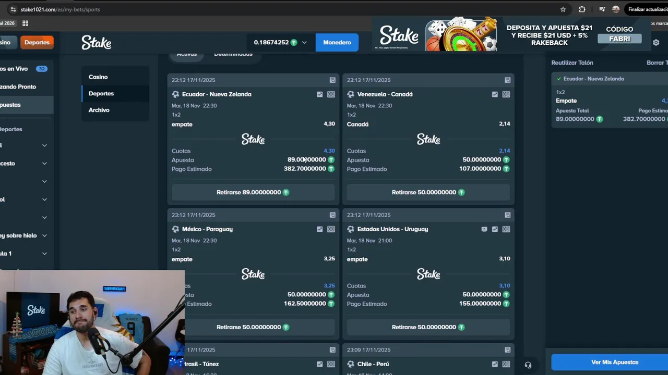Click the browser address bar URL
The height and width of the screenshot is (375, 668).
[61, 9]
